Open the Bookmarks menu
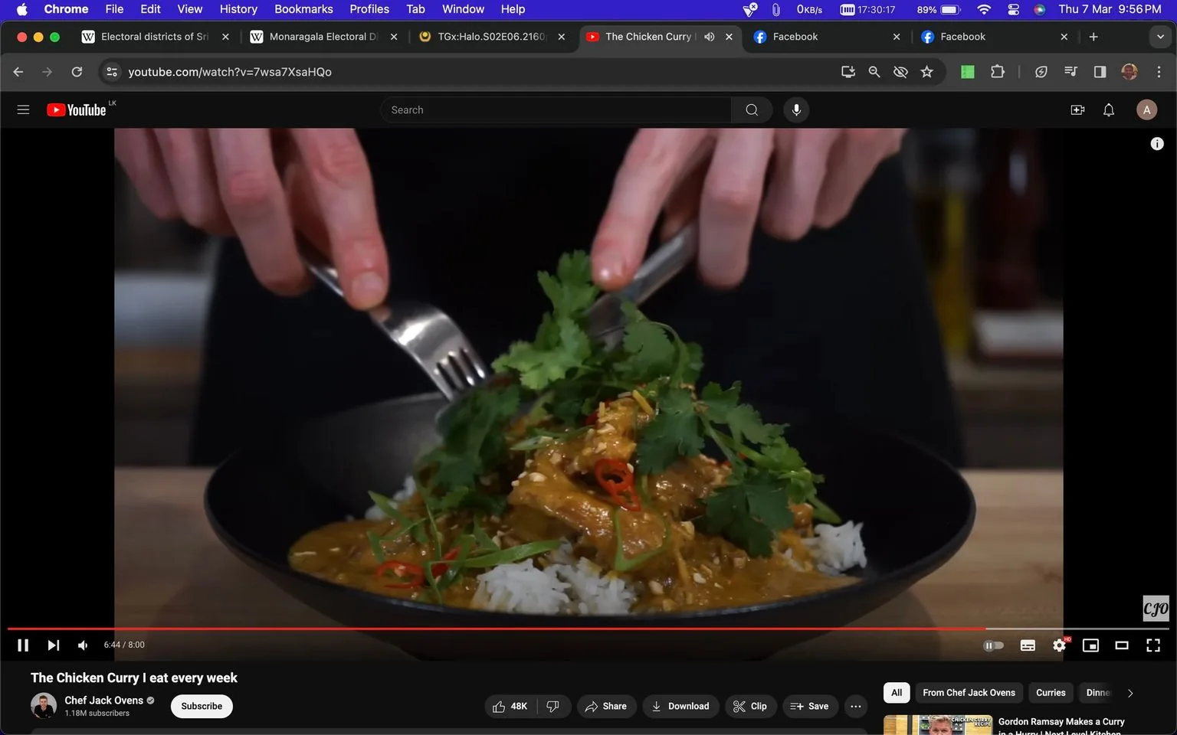This screenshot has width=1177, height=735. pos(303,9)
